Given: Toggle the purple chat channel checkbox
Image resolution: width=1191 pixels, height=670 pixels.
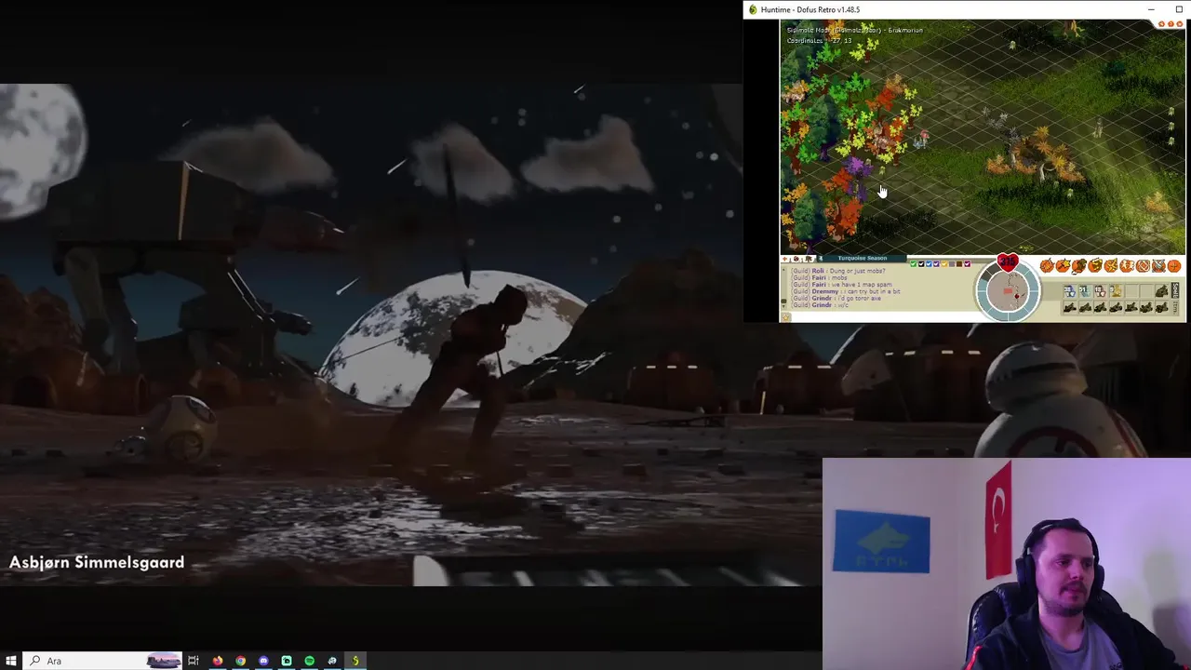Looking at the screenshot, I should coord(936,264).
